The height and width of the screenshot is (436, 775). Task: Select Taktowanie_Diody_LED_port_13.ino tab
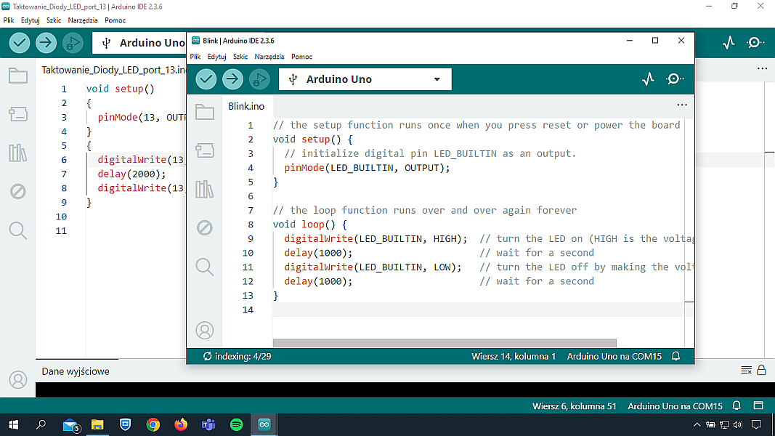point(113,70)
